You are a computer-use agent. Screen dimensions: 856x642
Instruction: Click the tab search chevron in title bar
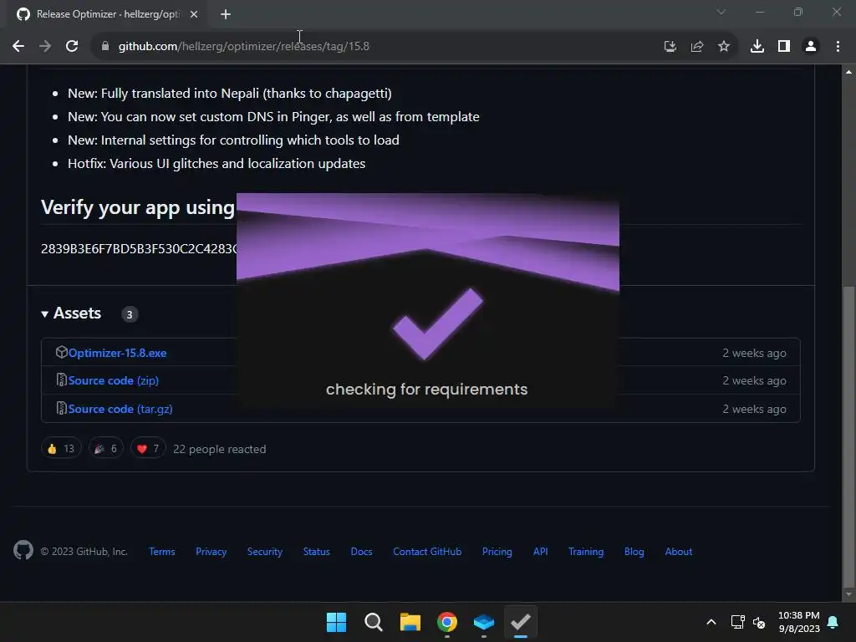pyautogui.click(x=721, y=12)
